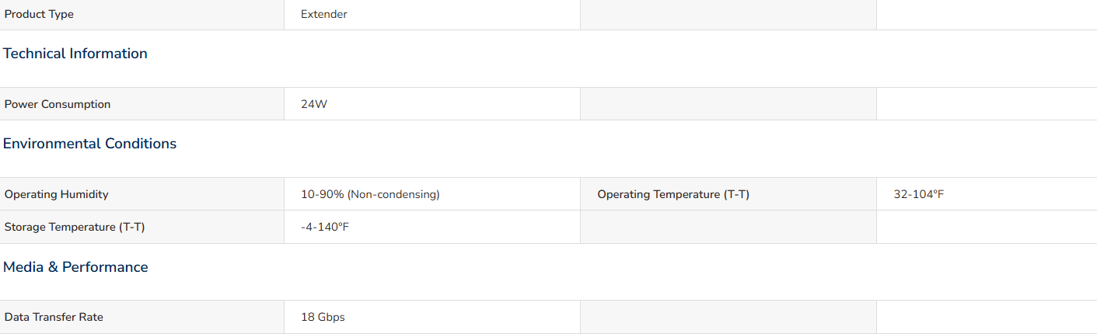1097x334 pixels.
Task: Select the 18 Gbps value
Action: (x=323, y=317)
